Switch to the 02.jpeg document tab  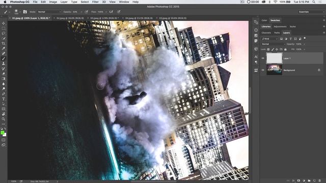tap(70, 18)
